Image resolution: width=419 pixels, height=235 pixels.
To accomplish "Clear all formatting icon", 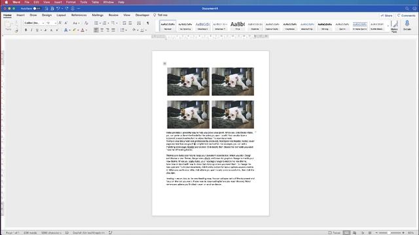I will [x=86, y=23].
